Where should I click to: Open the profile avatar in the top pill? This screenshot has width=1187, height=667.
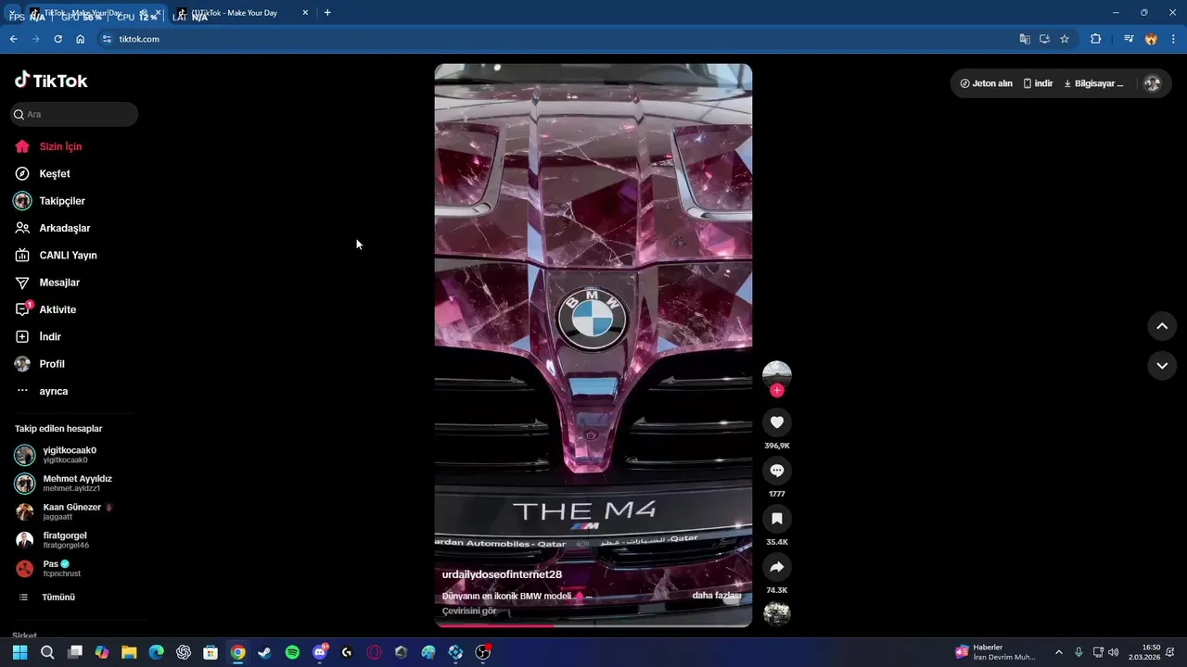tap(1152, 83)
